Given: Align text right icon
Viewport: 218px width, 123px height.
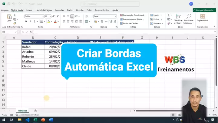Looking at the screenshot, I should [72, 21].
